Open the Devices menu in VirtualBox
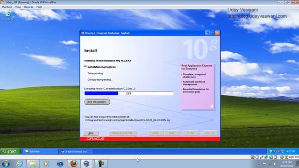 (28, 7)
